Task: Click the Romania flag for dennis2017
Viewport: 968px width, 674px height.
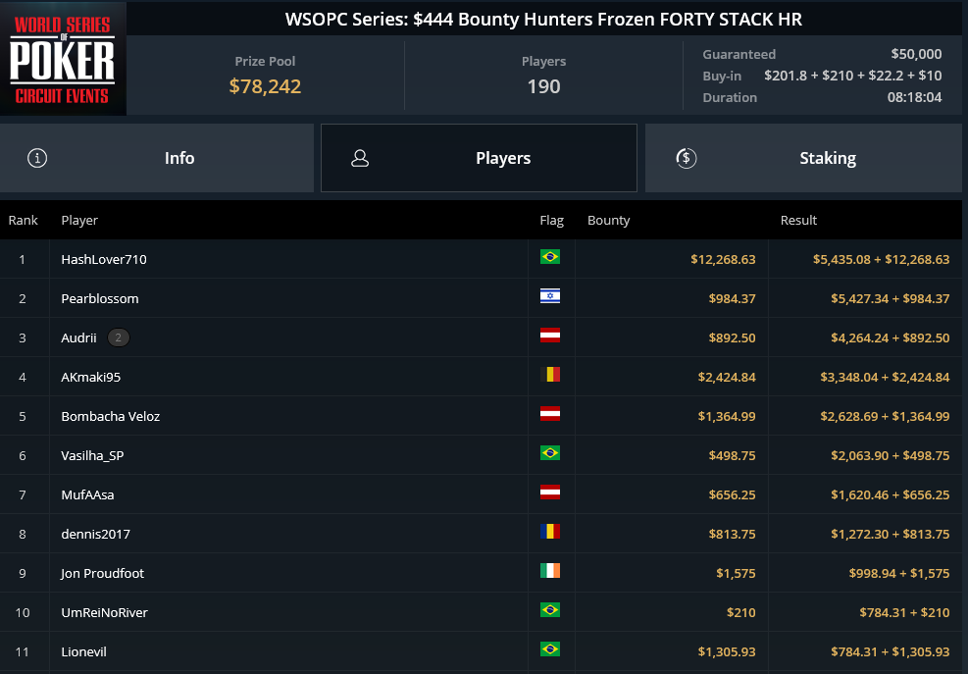Action: pos(550,532)
